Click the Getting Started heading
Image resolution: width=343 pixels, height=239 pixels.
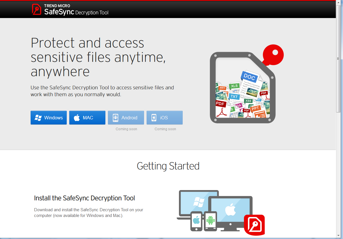[168, 166]
